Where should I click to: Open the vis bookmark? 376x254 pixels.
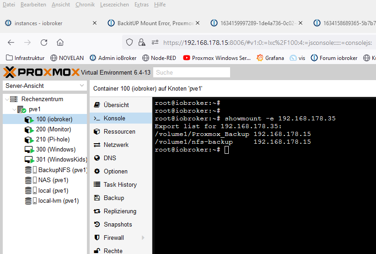(297, 58)
